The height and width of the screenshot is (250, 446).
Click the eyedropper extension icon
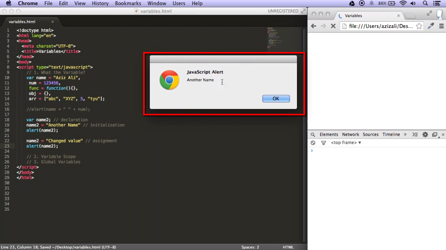pos(431,26)
